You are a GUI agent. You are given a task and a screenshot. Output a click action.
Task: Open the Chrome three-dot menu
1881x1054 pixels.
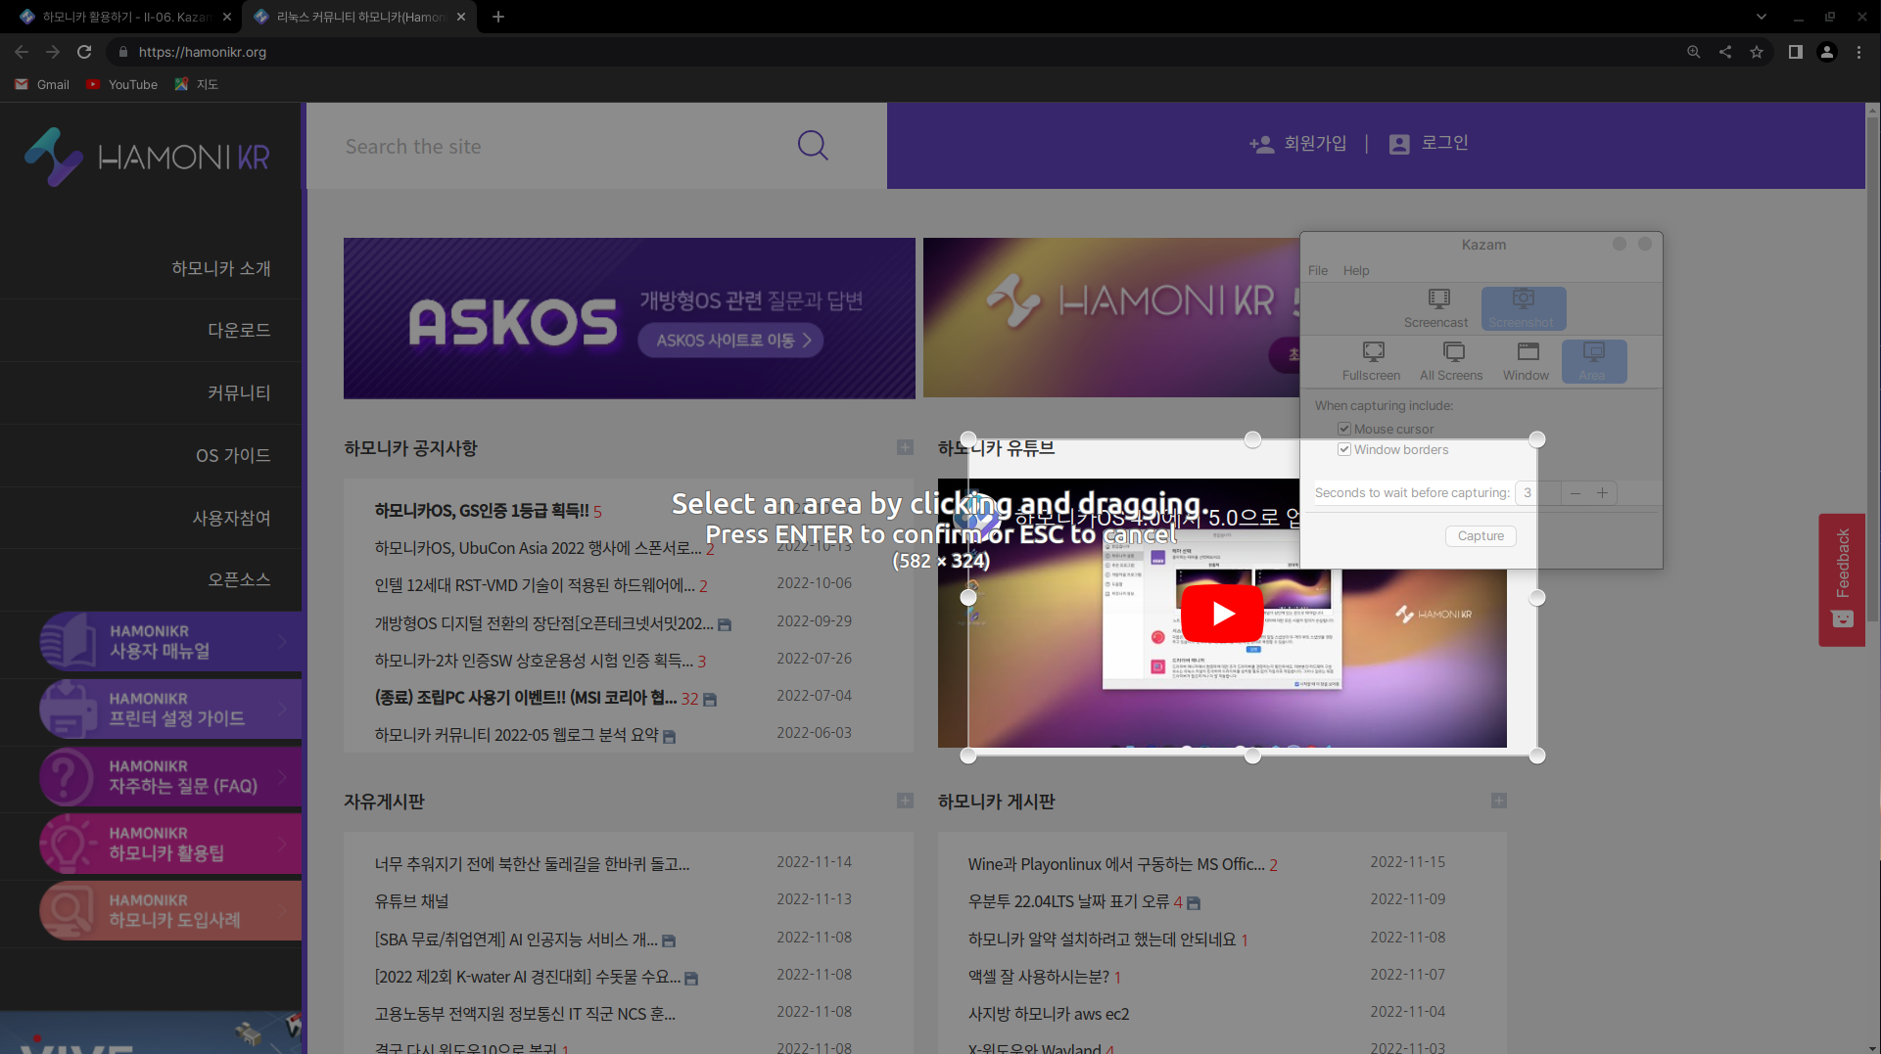(x=1858, y=52)
